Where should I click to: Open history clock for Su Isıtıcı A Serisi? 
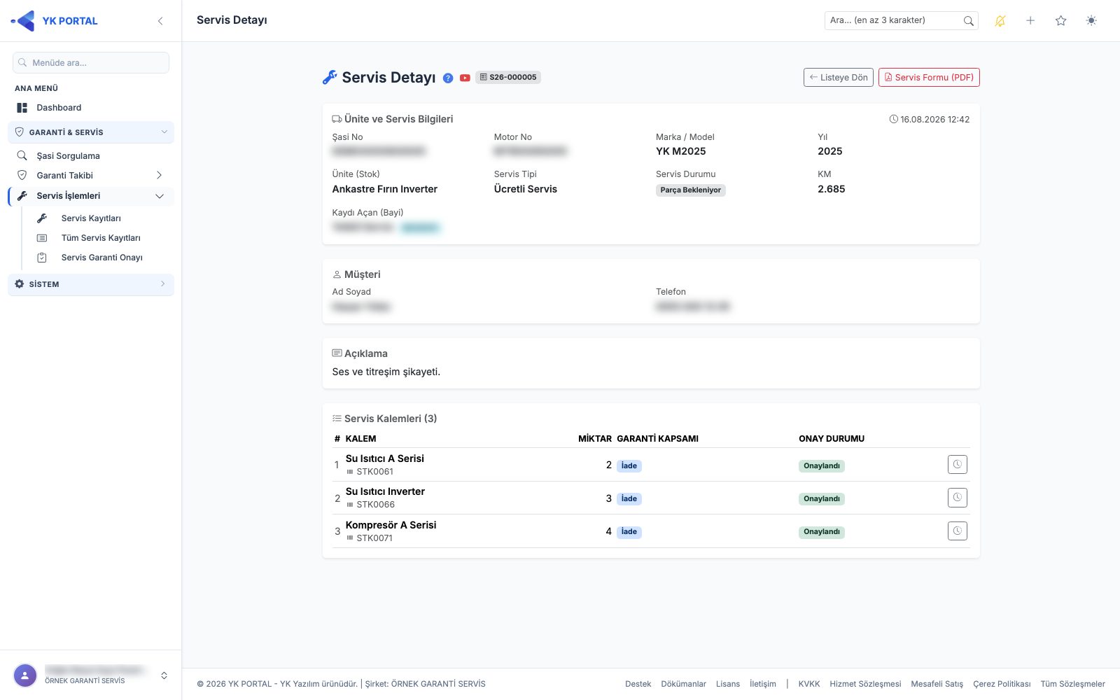point(957,464)
